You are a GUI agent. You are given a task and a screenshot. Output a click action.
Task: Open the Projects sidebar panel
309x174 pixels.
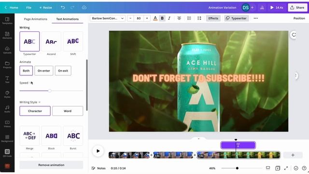(x=7, y=65)
